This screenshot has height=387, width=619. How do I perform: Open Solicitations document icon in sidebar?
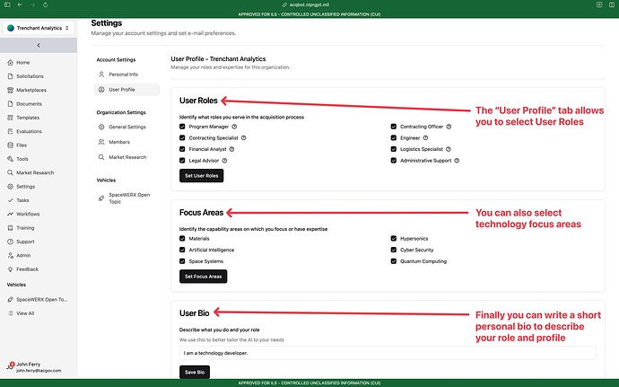pos(10,76)
